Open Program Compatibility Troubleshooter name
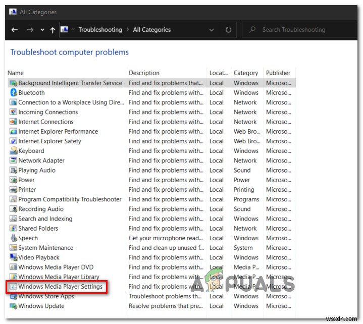 70,199
